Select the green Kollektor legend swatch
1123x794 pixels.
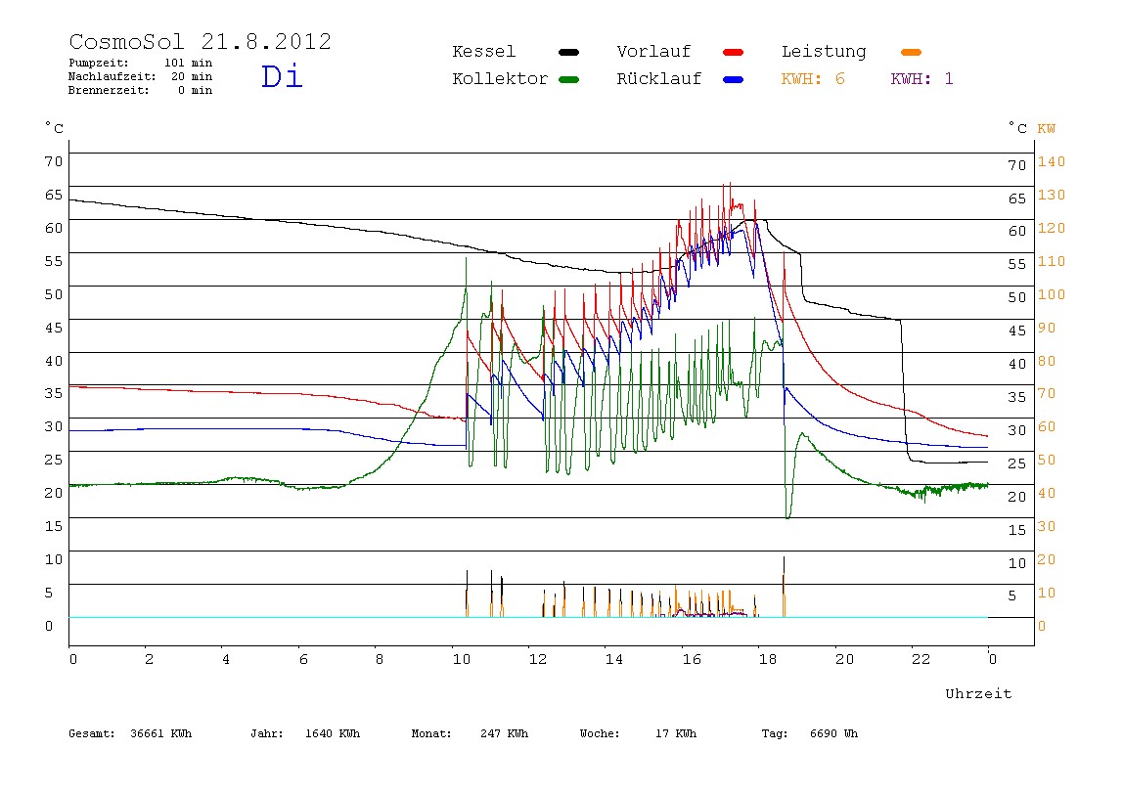568,79
